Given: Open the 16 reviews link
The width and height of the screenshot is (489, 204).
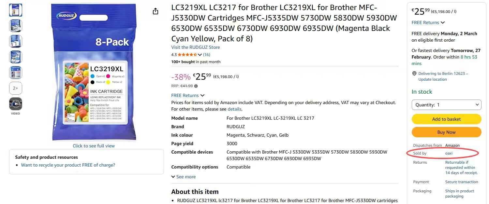Looking at the screenshot, I should tap(207, 55).
